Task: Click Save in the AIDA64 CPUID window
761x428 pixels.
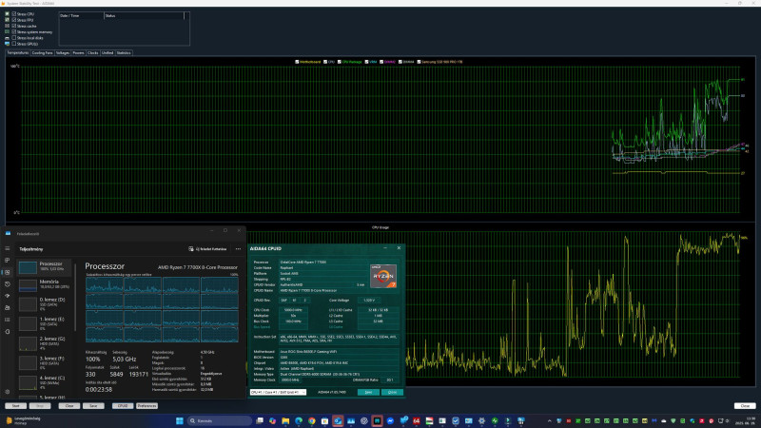Action: (x=368, y=392)
